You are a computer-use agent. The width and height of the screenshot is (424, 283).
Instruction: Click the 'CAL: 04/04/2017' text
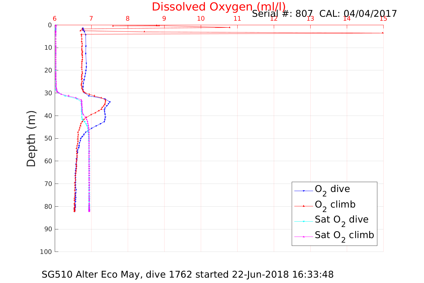click(x=358, y=14)
